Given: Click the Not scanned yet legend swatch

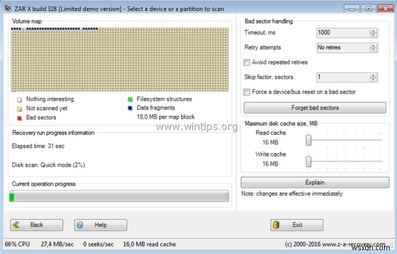Looking at the screenshot, I should pyautogui.click(x=19, y=109).
